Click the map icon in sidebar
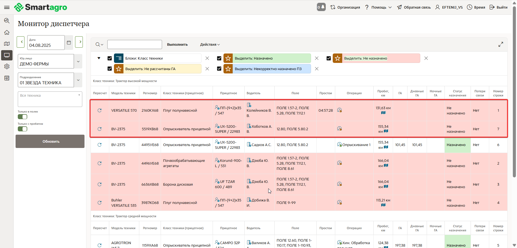Screen dimensions: 517x248 7,44
